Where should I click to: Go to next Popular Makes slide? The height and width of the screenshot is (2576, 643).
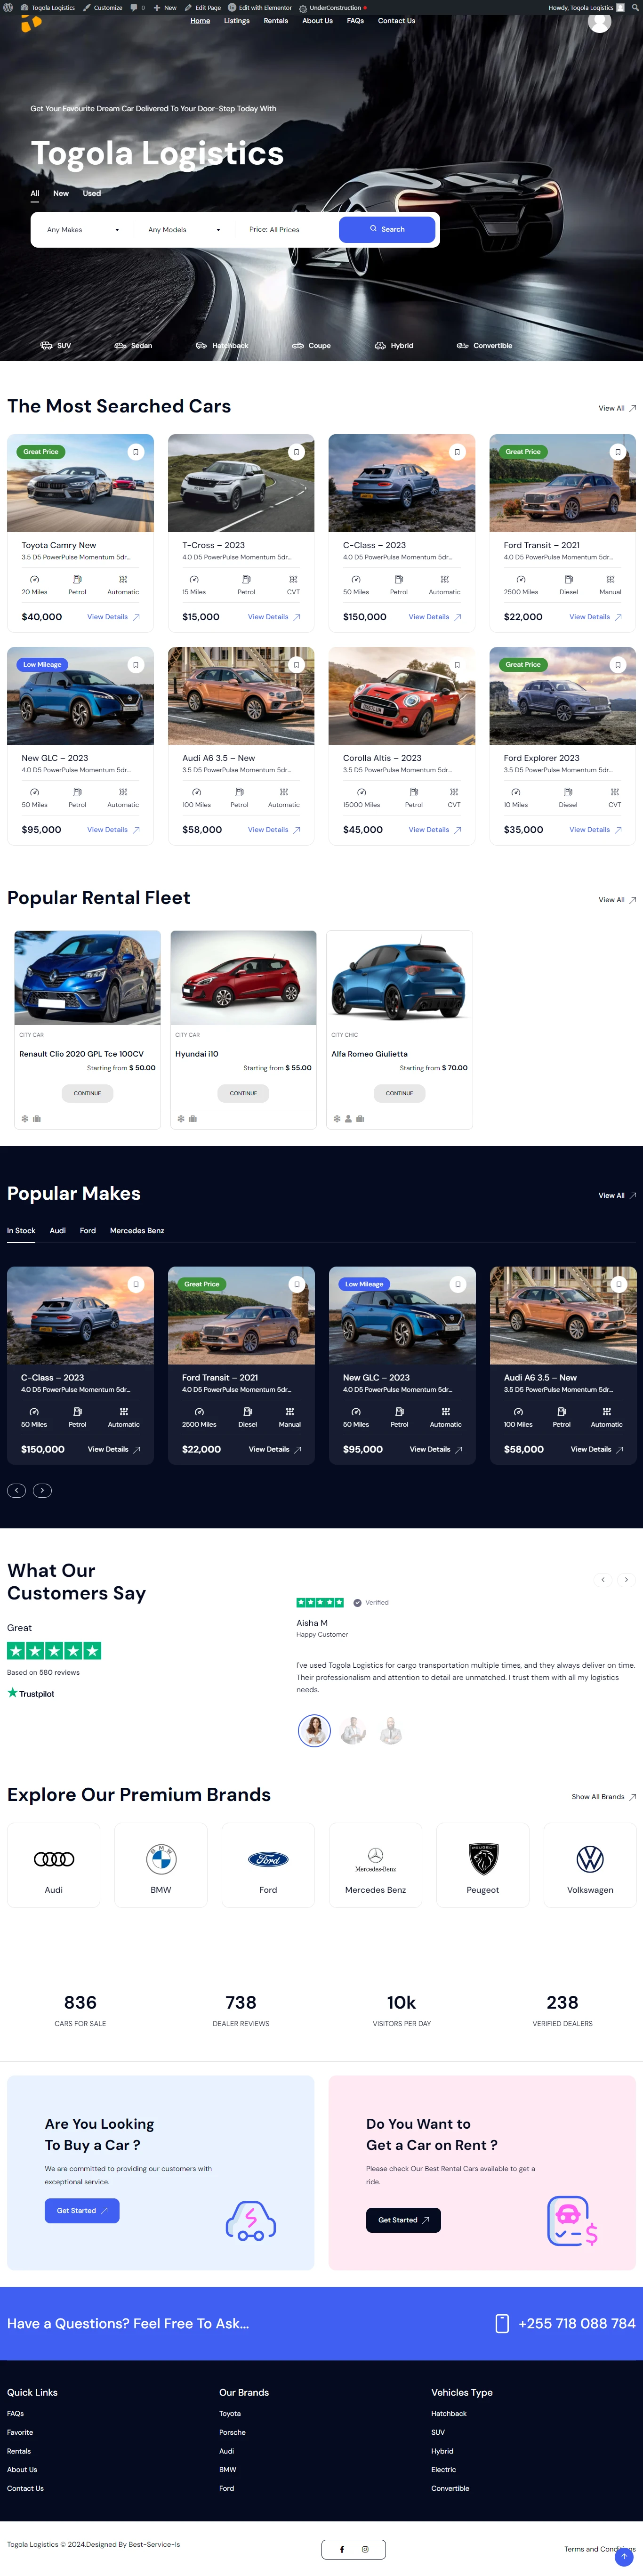(x=42, y=1491)
